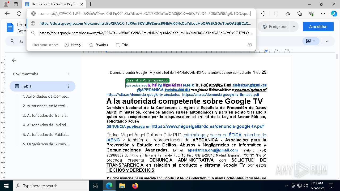Screen dimensions: 340x191
Task: Open Tab 1 options three-dot menu
Action: (x=68, y=86)
